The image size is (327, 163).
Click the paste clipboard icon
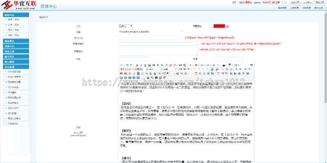click(185, 65)
